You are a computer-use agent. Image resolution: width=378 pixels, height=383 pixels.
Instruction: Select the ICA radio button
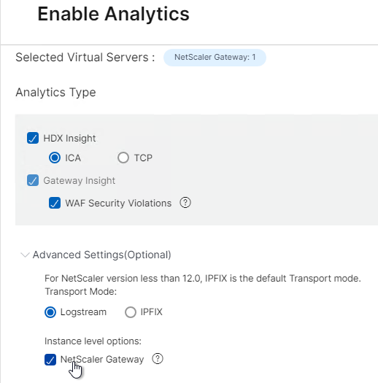(x=55, y=158)
